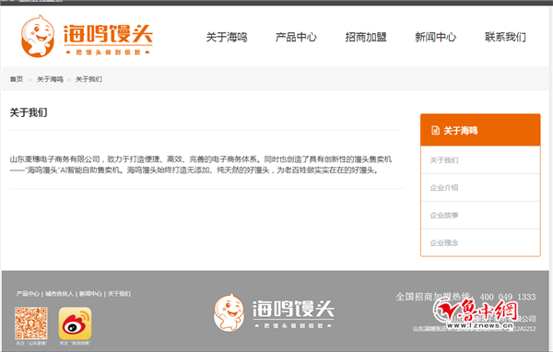The width and height of the screenshot is (553, 352).
Task: Select 关于我们 in the sidebar list
Action: [x=480, y=160]
